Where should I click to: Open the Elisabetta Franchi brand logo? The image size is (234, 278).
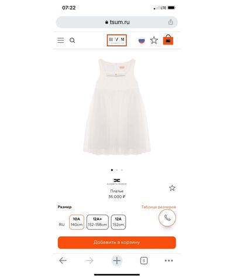click(x=117, y=182)
